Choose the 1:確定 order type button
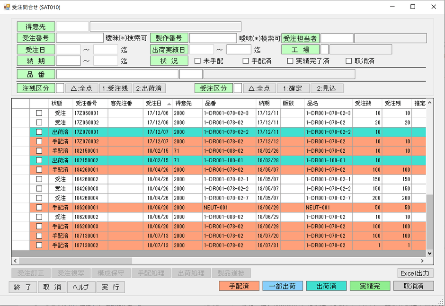This screenshot has width=445, height=306. point(293,88)
